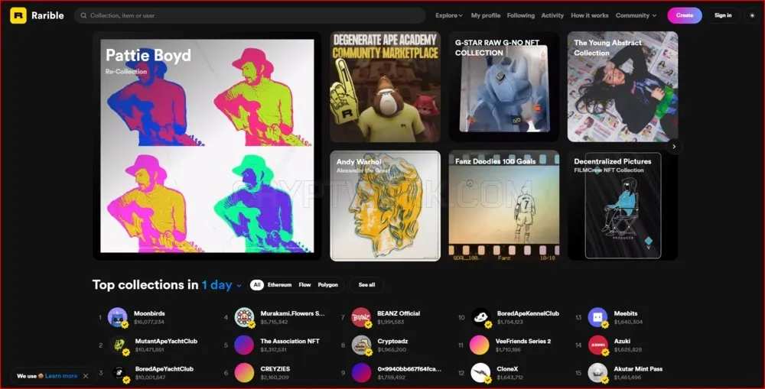Click the Rarible logo icon

click(x=18, y=15)
